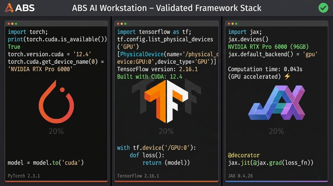Minimize the JAX terminal with yellow dot

[x=233, y=24]
